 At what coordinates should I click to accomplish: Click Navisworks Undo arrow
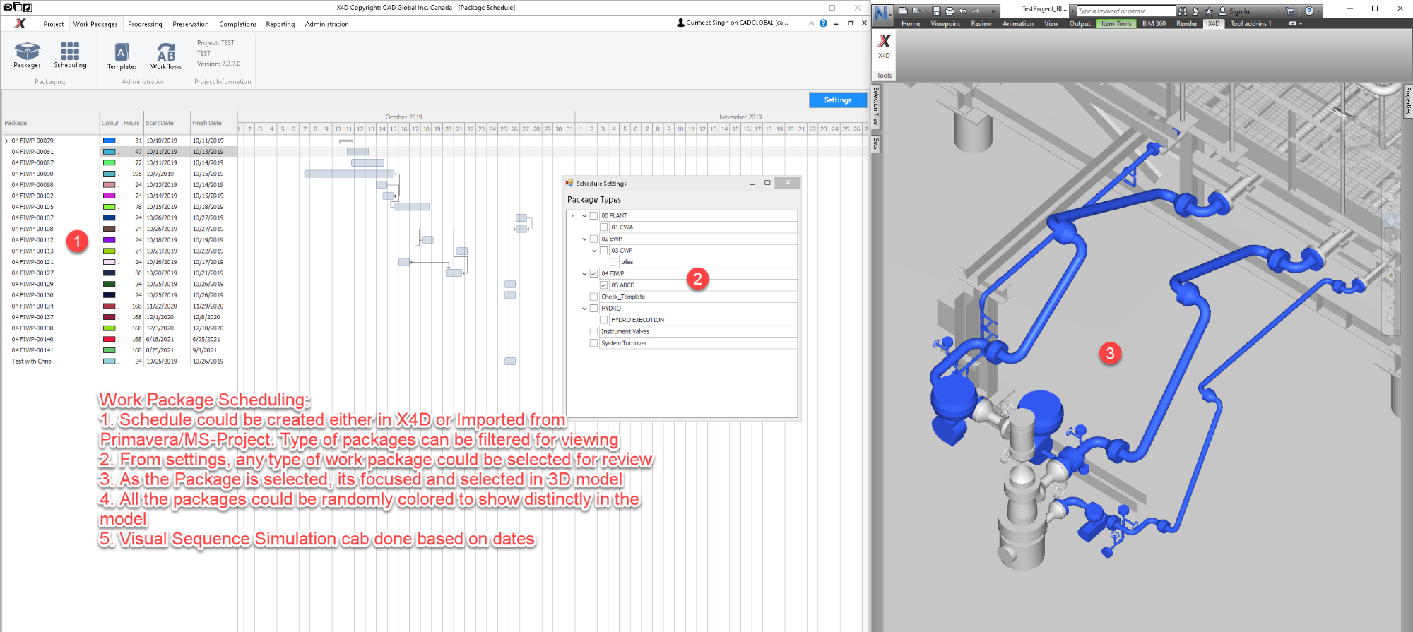click(x=963, y=11)
